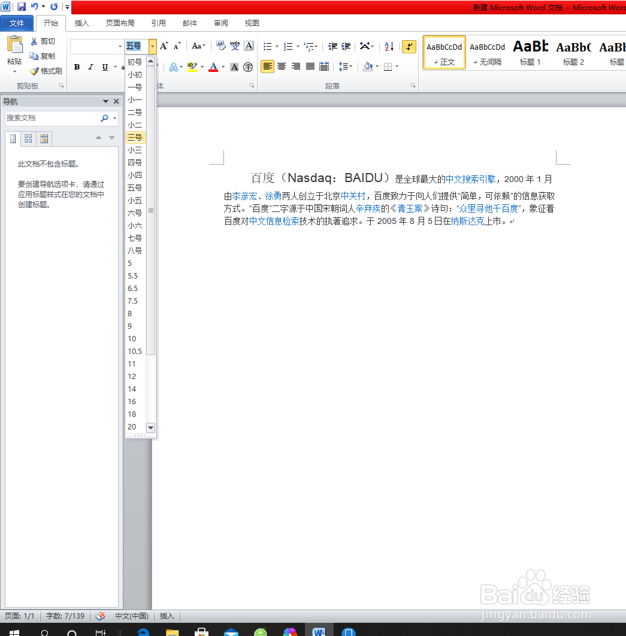626x636 pixels.
Task: Click the Numbering list icon
Action: tap(288, 46)
